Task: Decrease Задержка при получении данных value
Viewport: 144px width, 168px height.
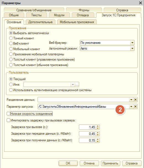Action: [x=98, y=141]
